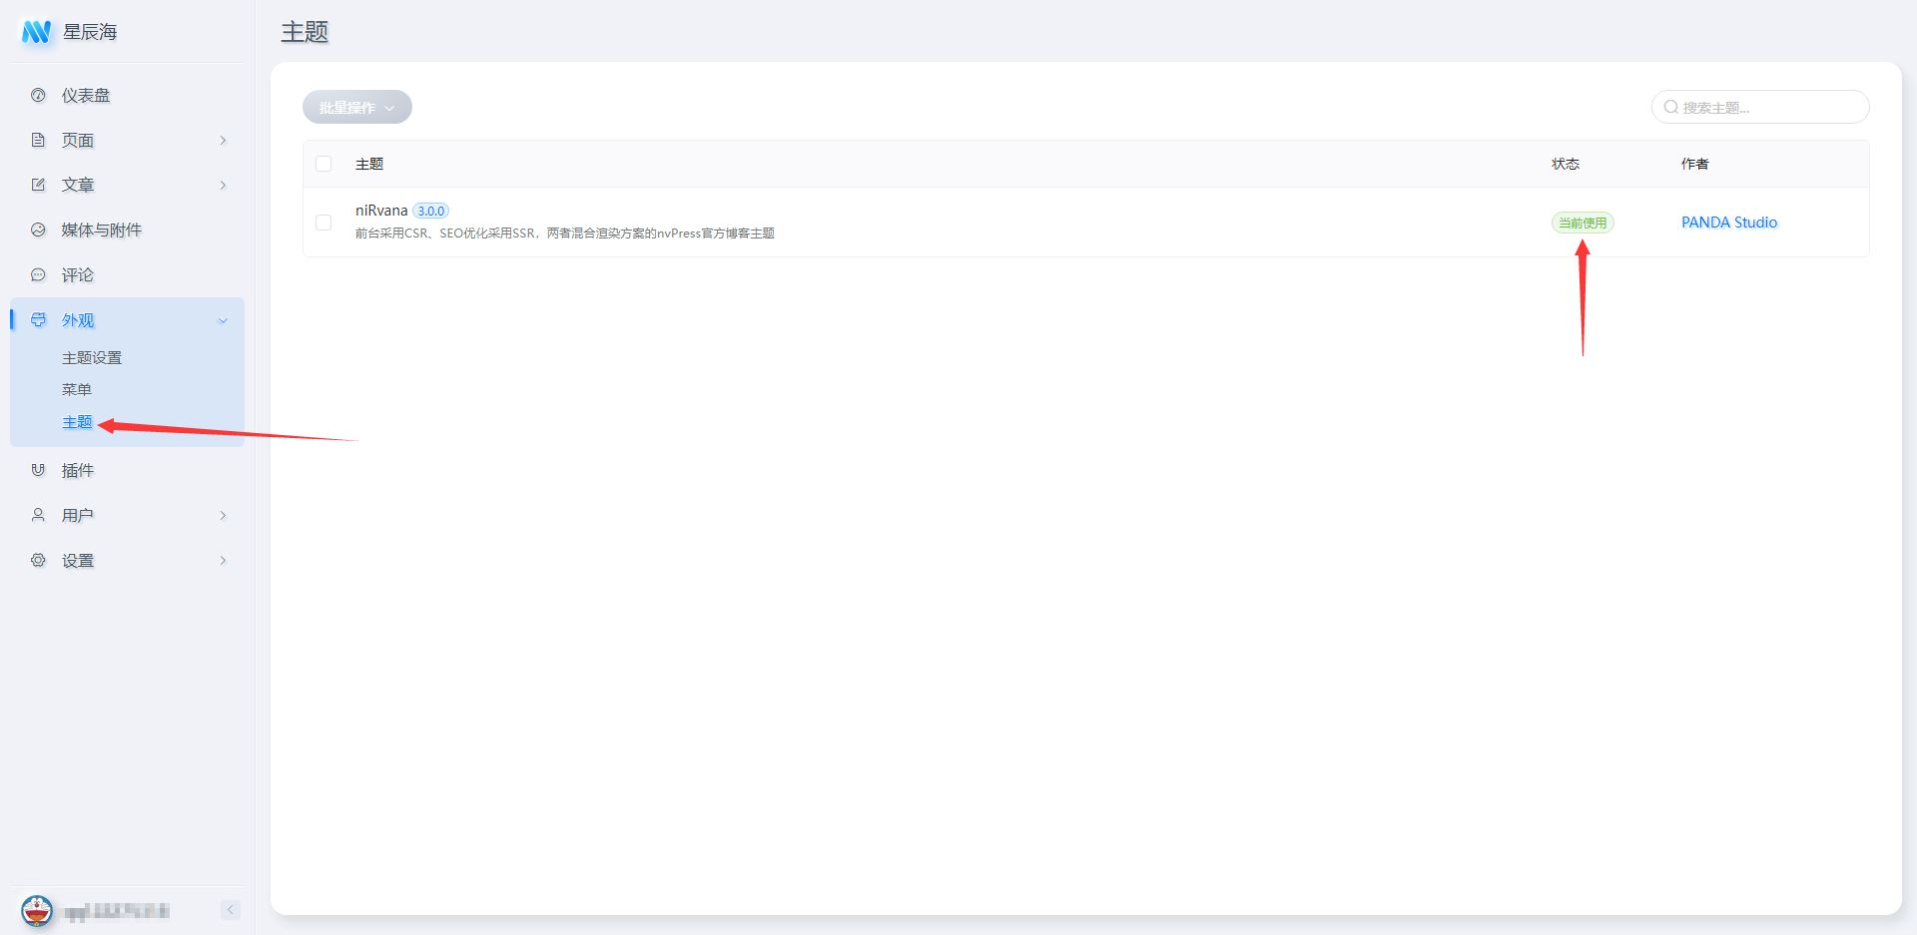
Task: Click the 星辰海 site title
Action: (x=90, y=32)
